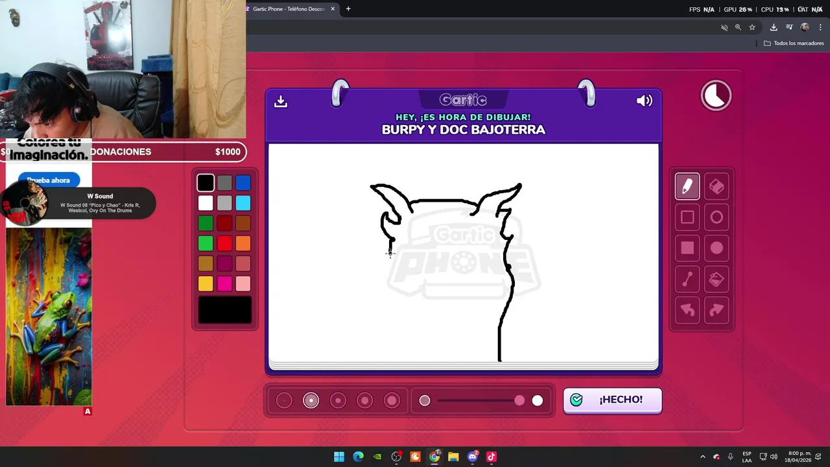The height and width of the screenshot is (467, 830).
Task: Select the middle brush size
Action: 338,401
